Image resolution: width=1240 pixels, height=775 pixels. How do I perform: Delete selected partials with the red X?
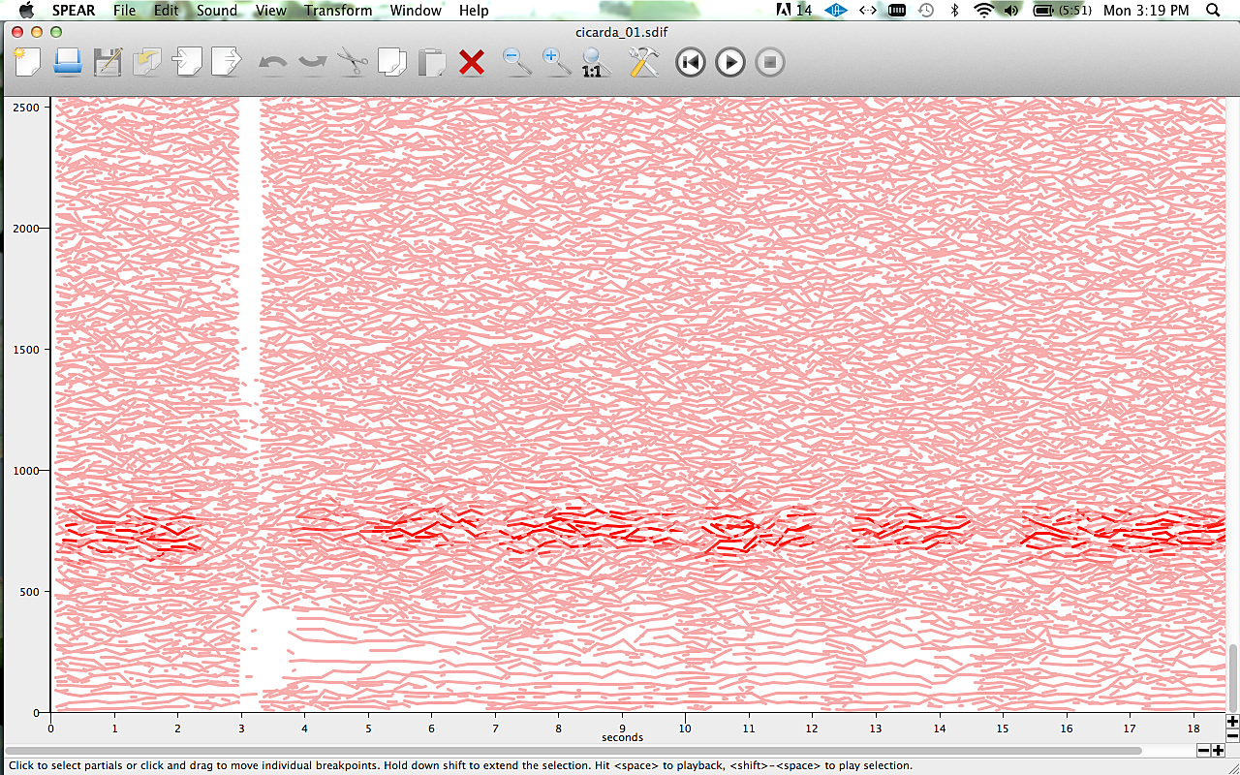point(472,63)
